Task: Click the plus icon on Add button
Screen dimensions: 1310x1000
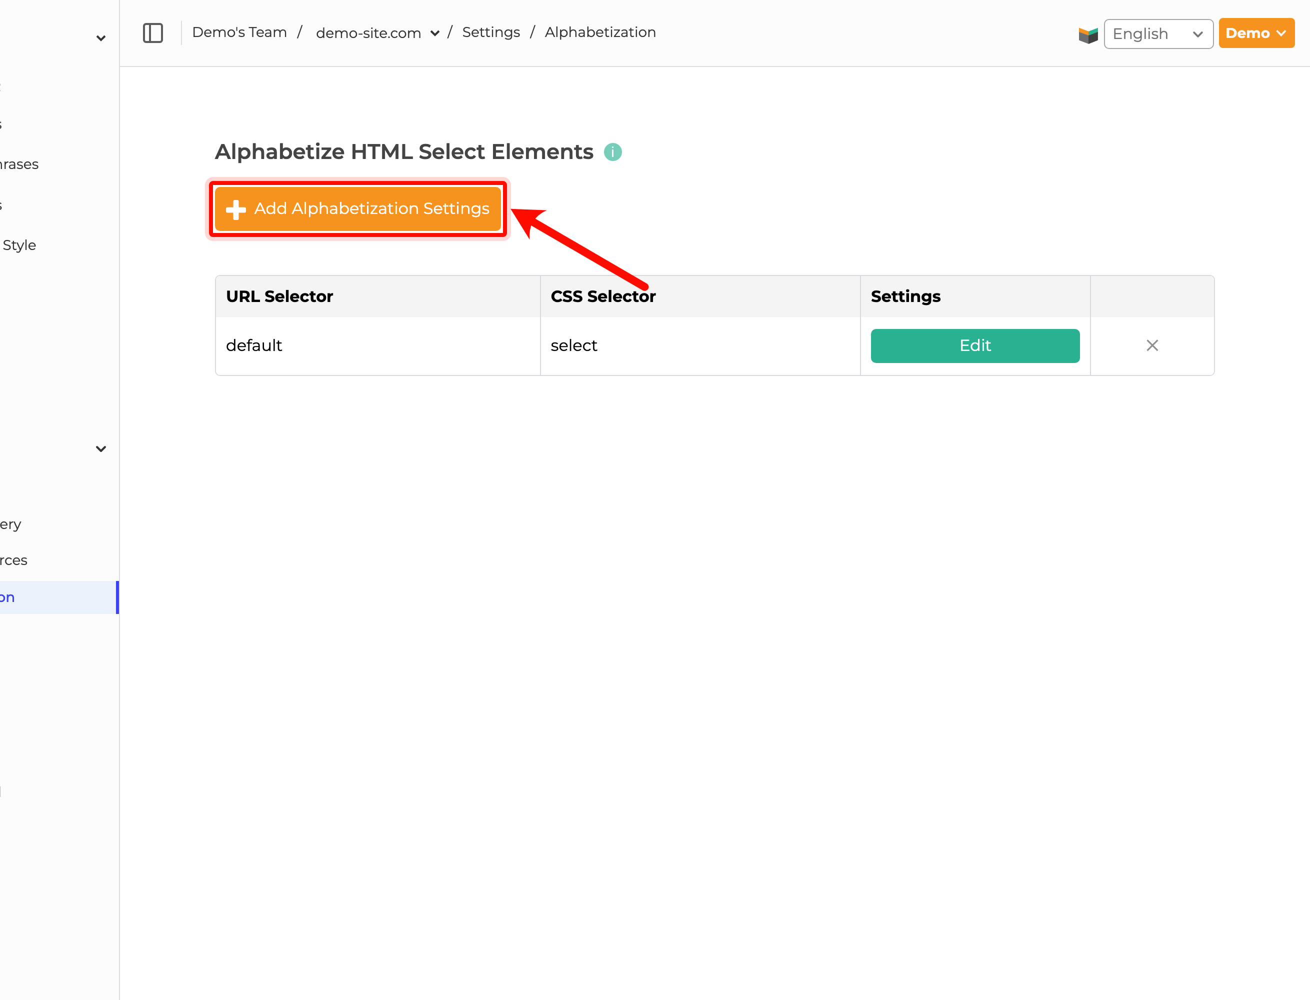Action: [x=235, y=209]
